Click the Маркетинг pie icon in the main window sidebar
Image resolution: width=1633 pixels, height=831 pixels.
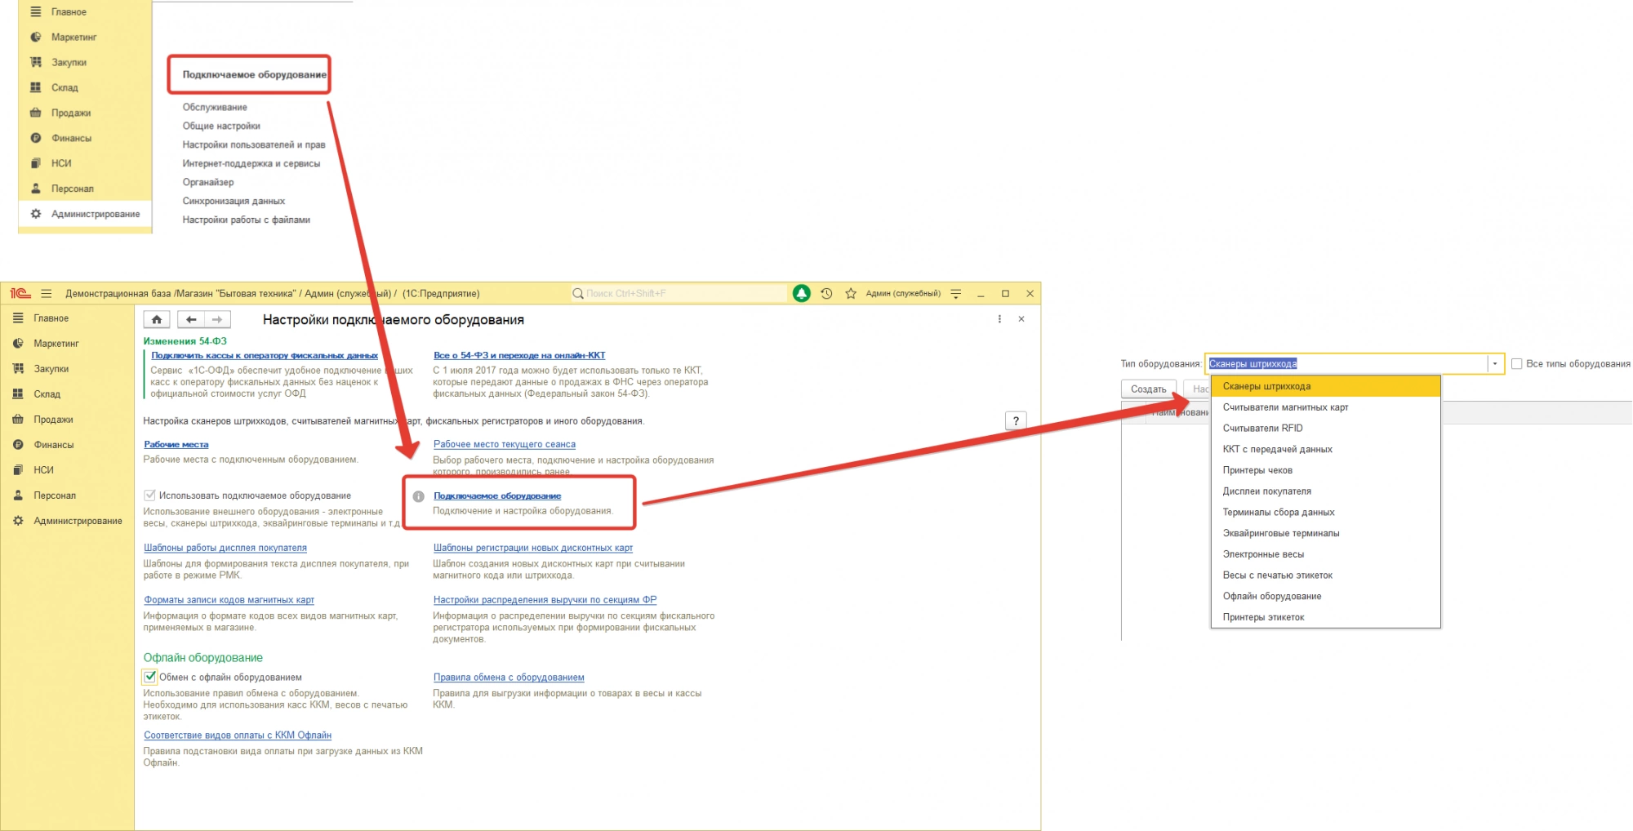pyautogui.click(x=18, y=344)
